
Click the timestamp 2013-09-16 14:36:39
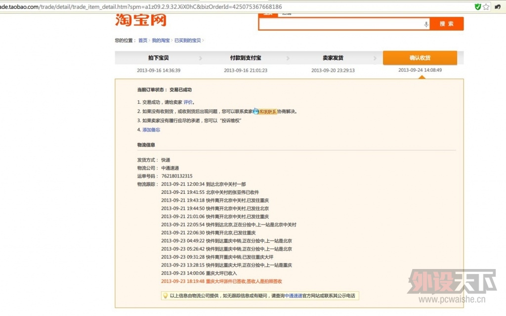(x=159, y=70)
